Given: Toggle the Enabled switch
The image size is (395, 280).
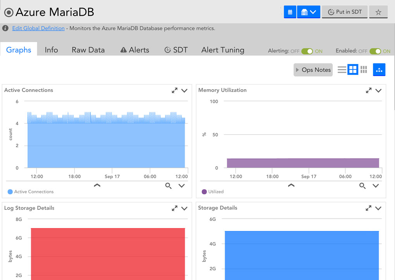Looking at the screenshot, I should point(375,51).
